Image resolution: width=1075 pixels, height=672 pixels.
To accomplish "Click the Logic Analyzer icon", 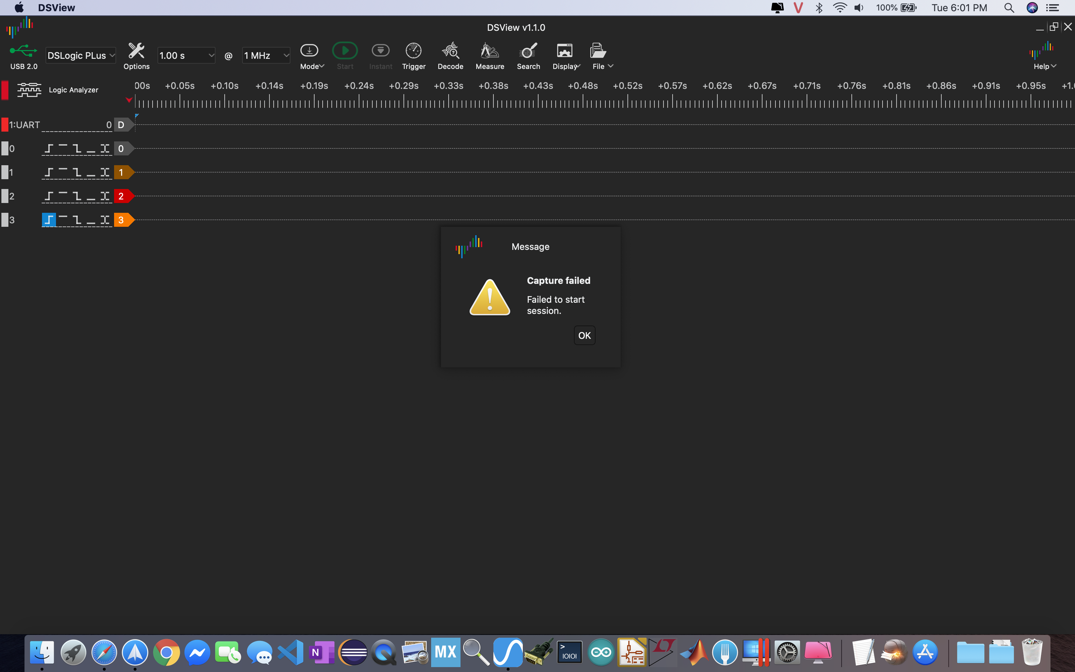I will click(29, 89).
